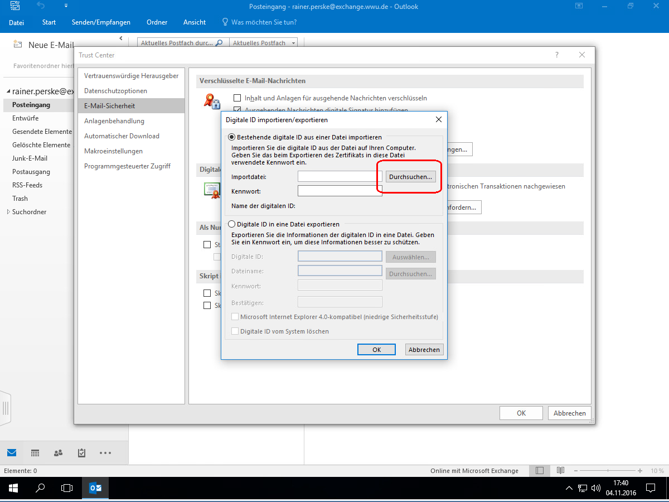
Task: Click the Trust Center help question mark
Action: coord(556,55)
